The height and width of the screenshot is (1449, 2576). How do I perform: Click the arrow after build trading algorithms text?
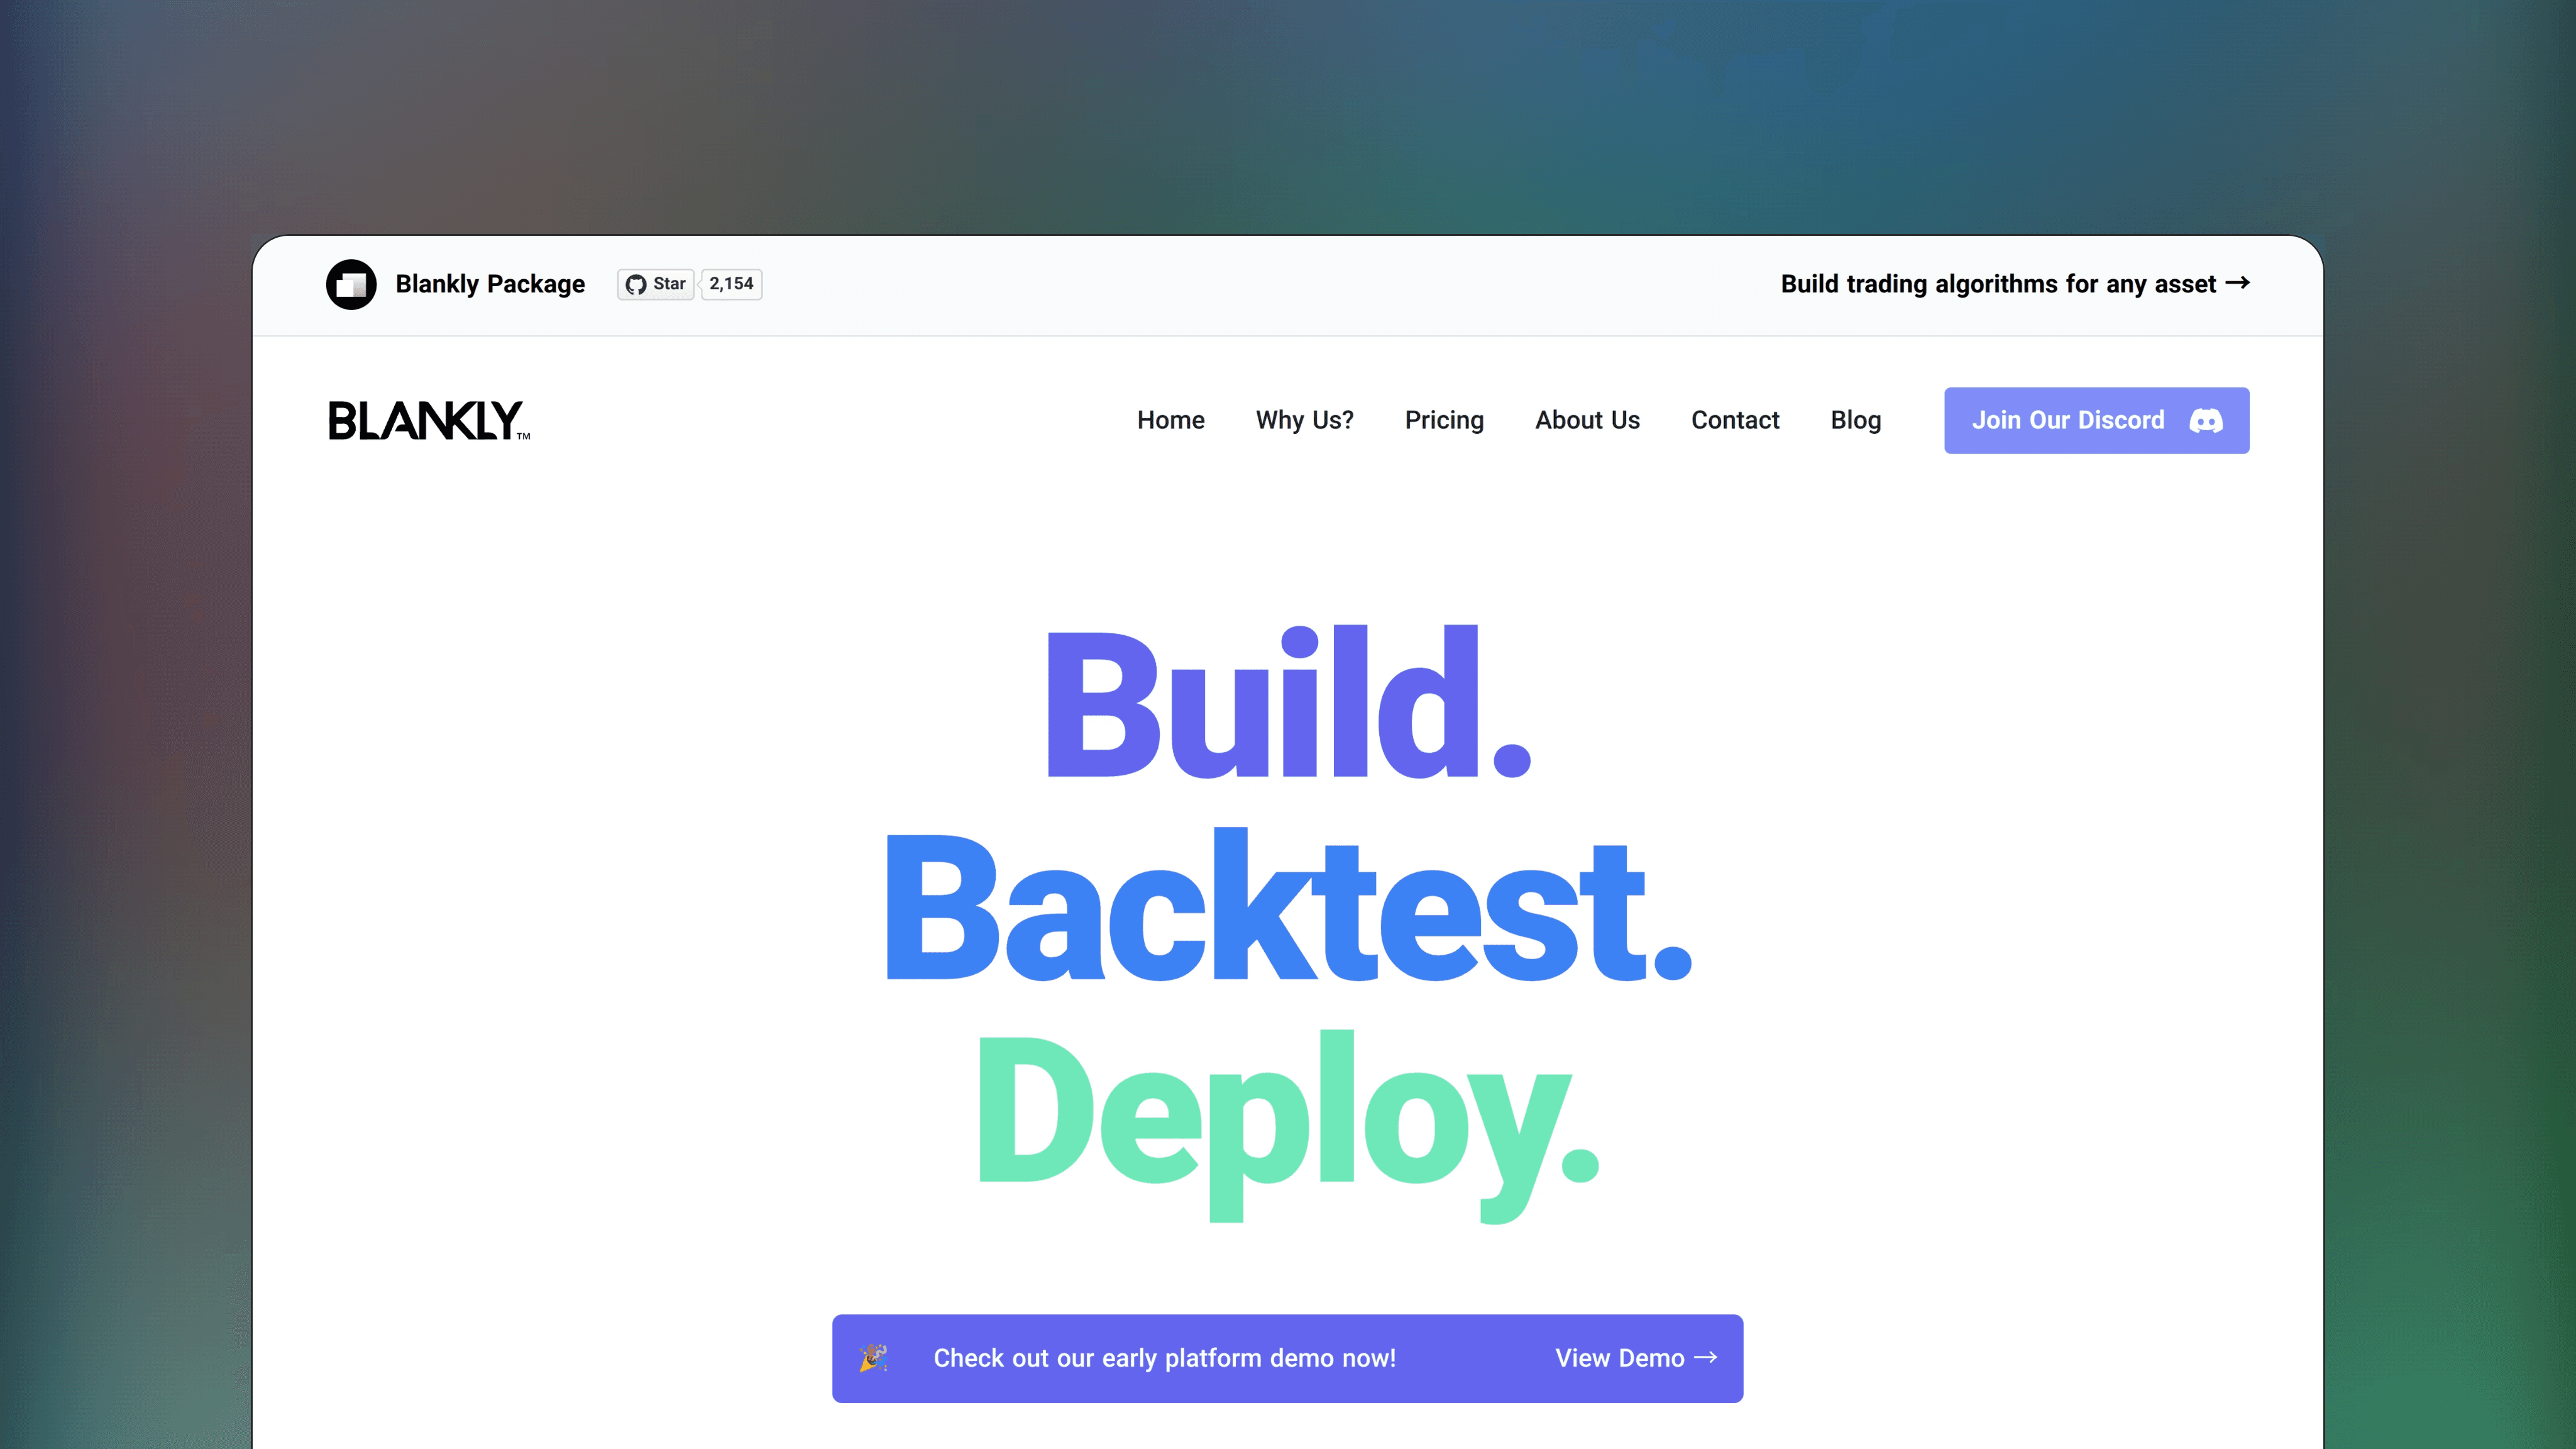(x=2239, y=283)
